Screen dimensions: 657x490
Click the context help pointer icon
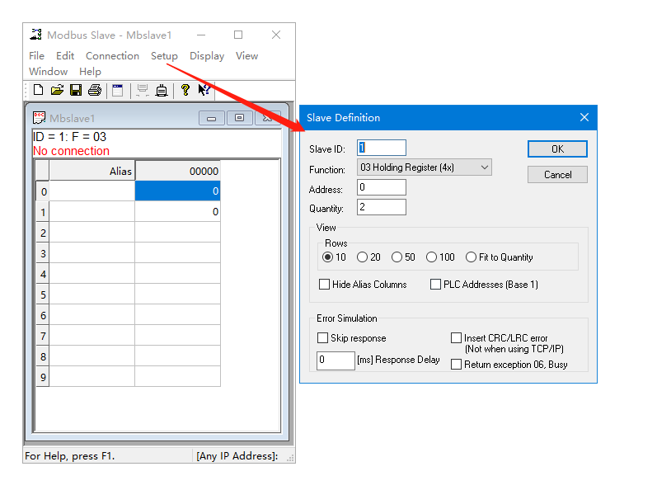tap(204, 90)
